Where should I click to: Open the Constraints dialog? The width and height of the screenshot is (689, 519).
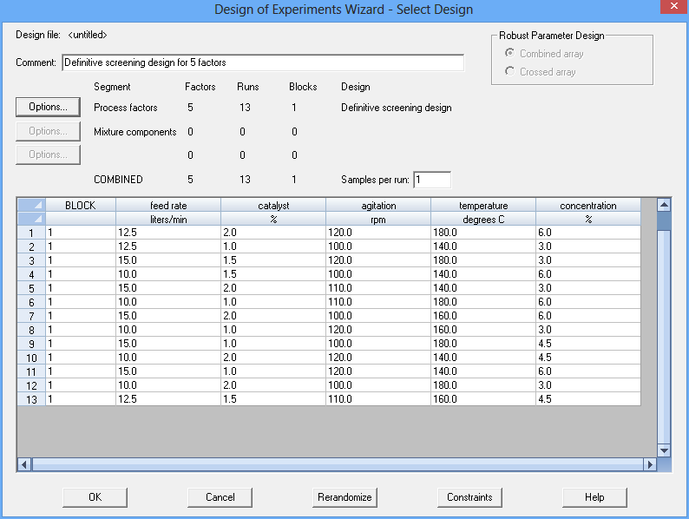tap(469, 497)
